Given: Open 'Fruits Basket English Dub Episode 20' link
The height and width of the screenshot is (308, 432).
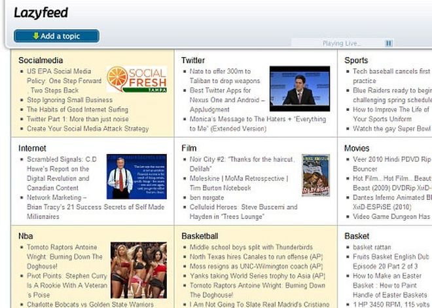Looking at the screenshot, I should pyautogui.click(x=391, y=261).
